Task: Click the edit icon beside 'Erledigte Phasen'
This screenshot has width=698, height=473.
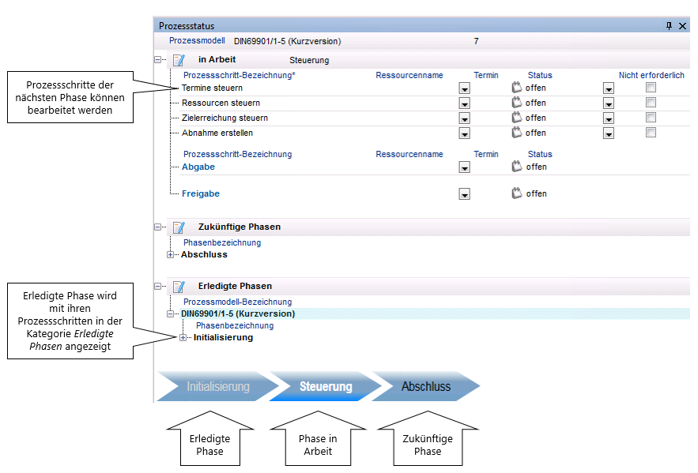Action: pos(179,287)
